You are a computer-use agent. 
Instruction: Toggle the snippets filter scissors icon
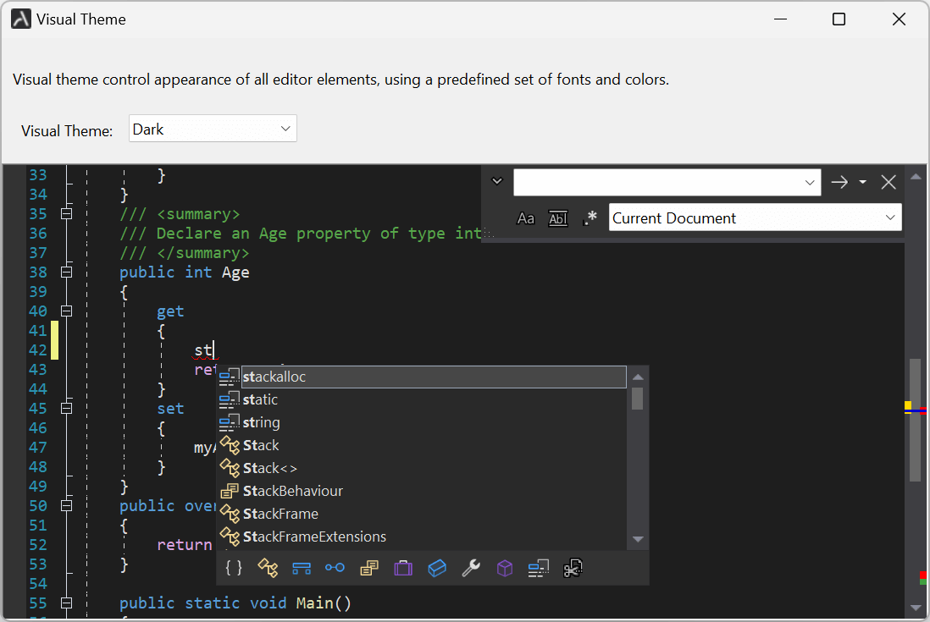click(573, 568)
